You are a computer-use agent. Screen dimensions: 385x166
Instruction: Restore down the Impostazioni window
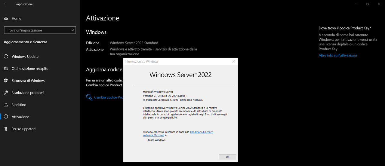(x=368, y=4)
